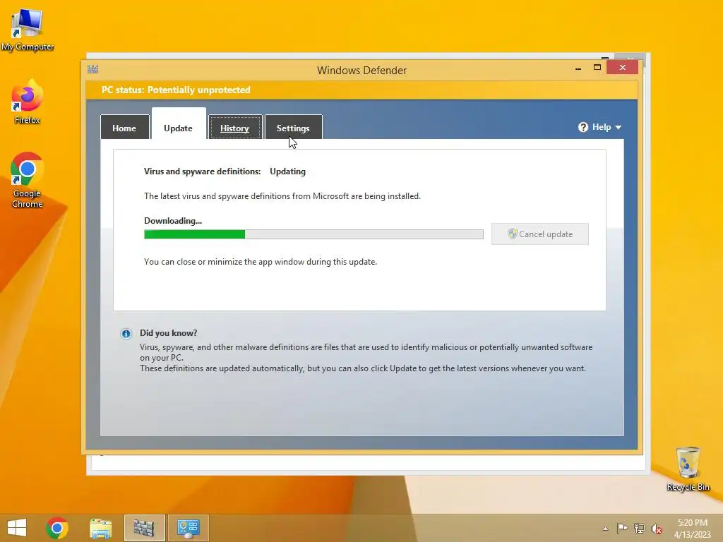Show hidden system tray icons
Image resolution: width=723 pixels, height=542 pixels.
click(x=605, y=529)
